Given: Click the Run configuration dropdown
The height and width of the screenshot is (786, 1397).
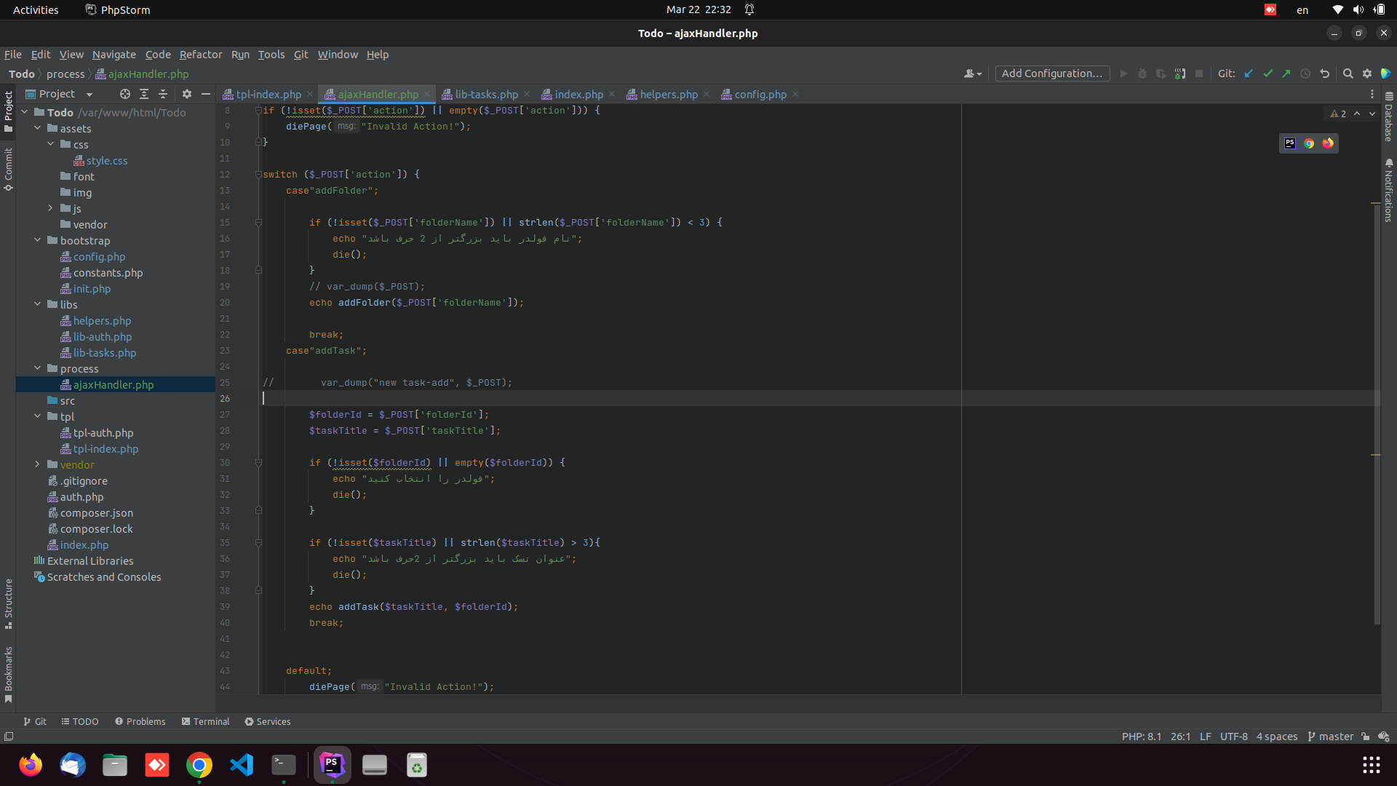Looking at the screenshot, I should 1053,74.
